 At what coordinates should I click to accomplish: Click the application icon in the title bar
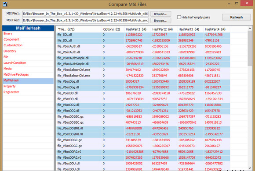[5, 4]
